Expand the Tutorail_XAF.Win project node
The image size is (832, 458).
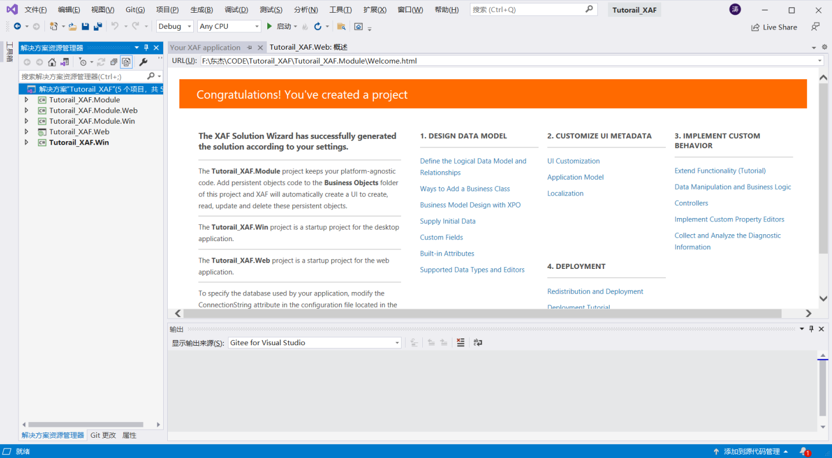click(26, 142)
